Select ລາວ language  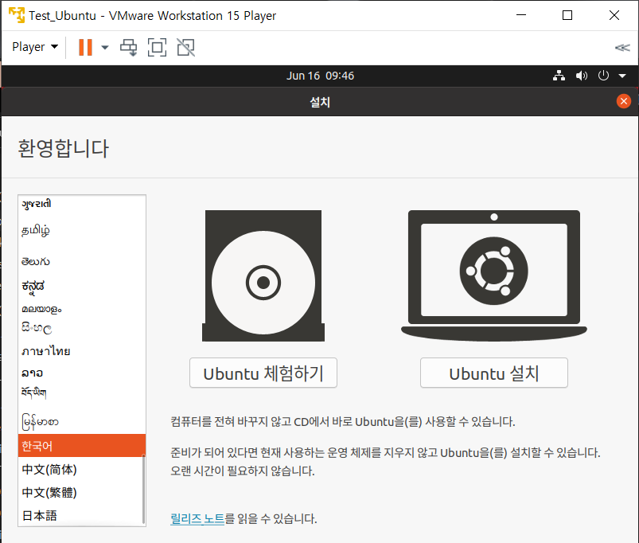[x=82, y=373]
